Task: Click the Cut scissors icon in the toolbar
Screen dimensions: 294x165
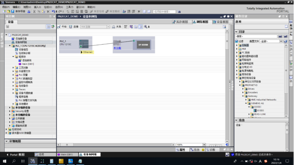Action: click(34, 11)
